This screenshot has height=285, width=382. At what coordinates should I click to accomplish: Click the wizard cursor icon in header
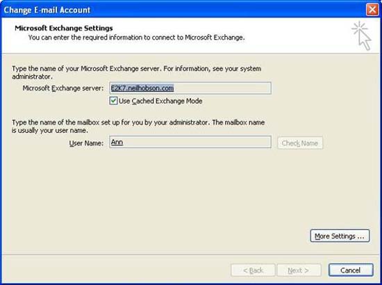point(362,36)
